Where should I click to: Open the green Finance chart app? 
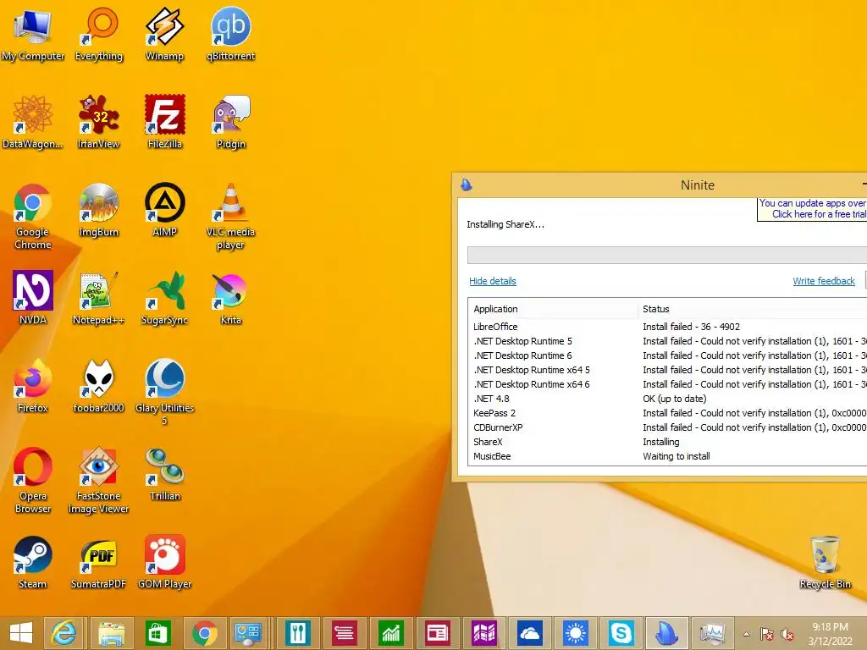click(390, 633)
